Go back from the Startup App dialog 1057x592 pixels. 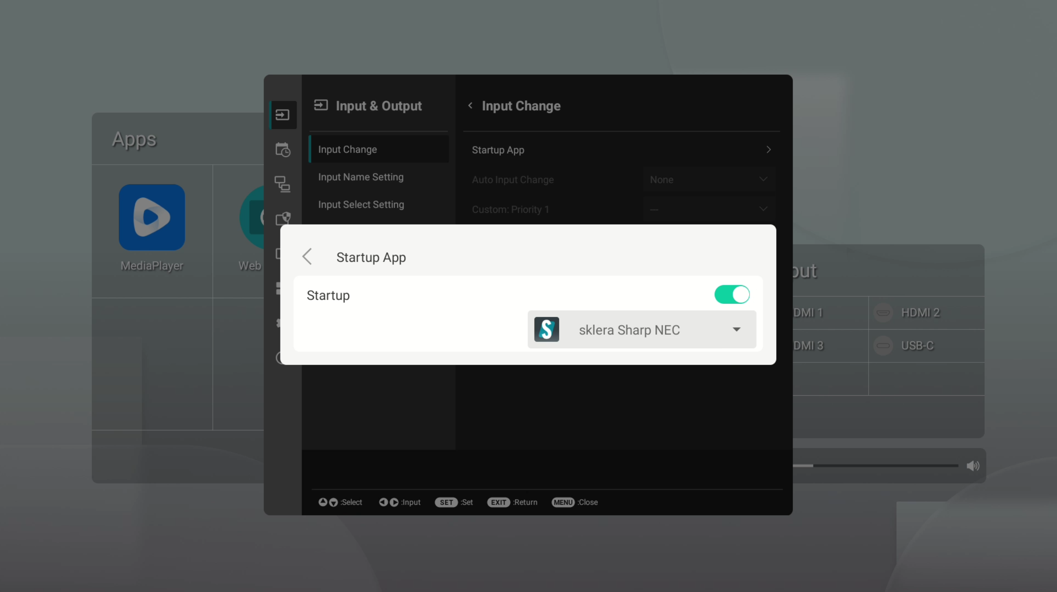[307, 257]
